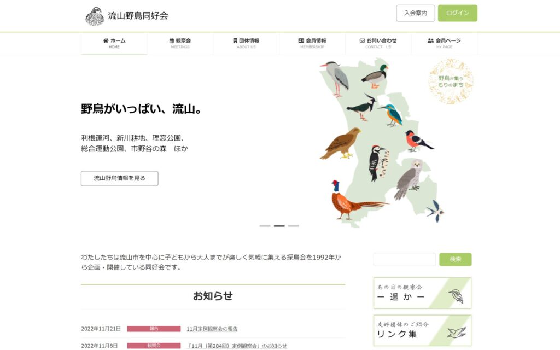Click the search text input field
The image size is (560, 350).
click(405, 259)
